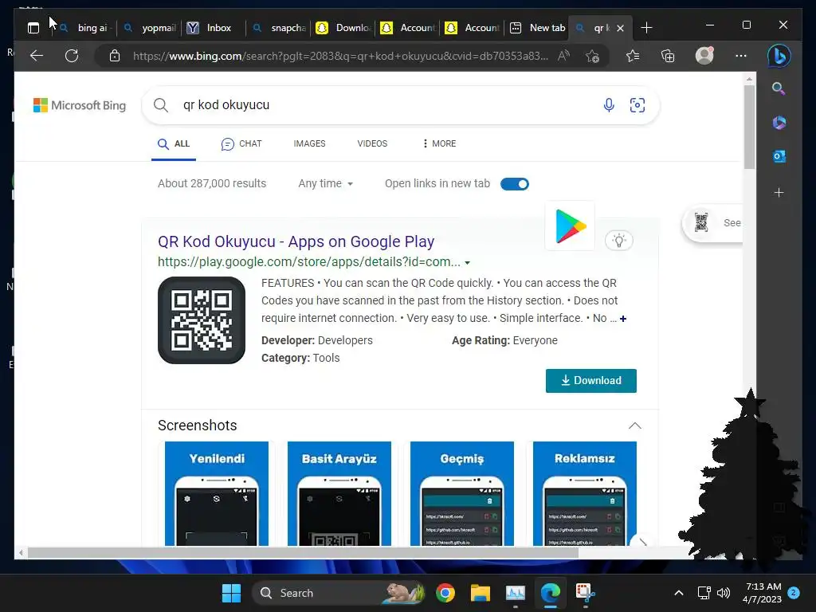Launch Chrome from the taskbar

(x=445, y=593)
